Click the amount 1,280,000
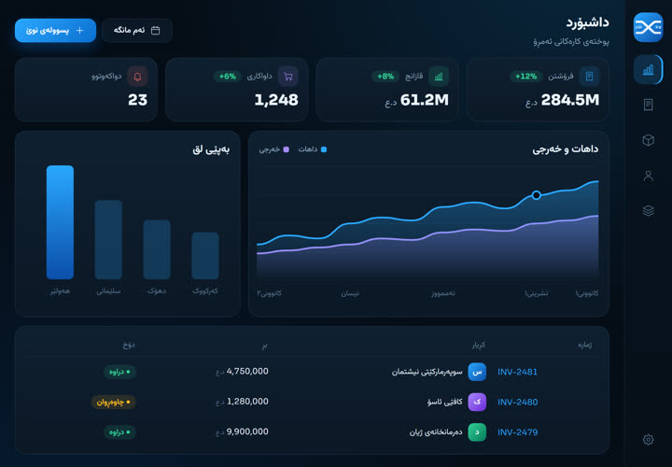 tap(247, 402)
